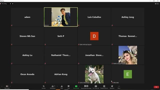Select the Jonathan Steve... participant tile
This screenshot has height=90, width=160.
(94, 55)
